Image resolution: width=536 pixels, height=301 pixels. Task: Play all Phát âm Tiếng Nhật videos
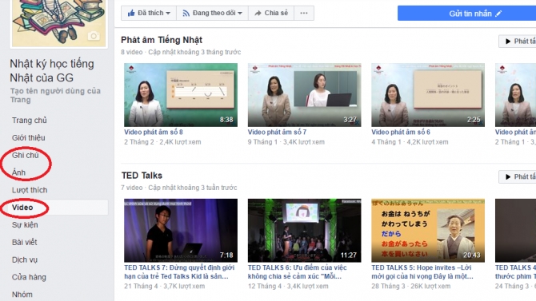(x=517, y=42)
